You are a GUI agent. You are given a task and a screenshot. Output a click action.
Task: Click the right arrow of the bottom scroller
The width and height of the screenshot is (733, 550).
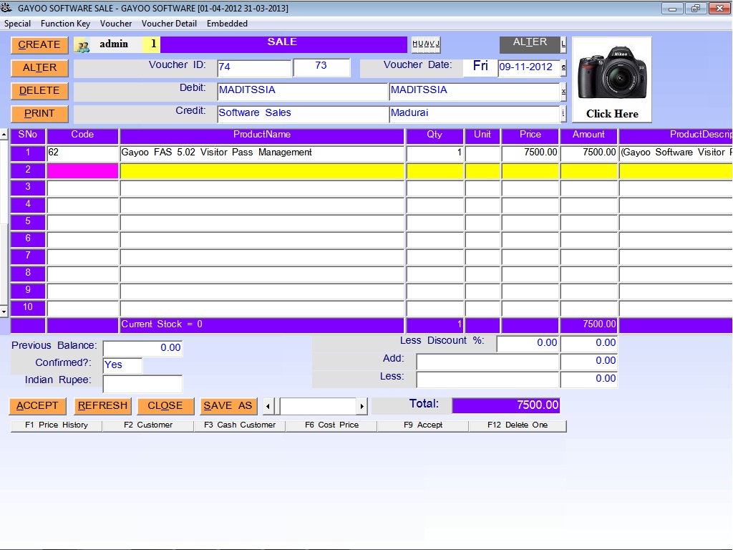pos(361,407)
